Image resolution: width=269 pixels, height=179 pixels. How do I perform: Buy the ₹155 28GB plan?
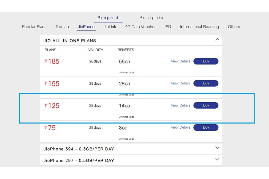click(x=206, y=83)
